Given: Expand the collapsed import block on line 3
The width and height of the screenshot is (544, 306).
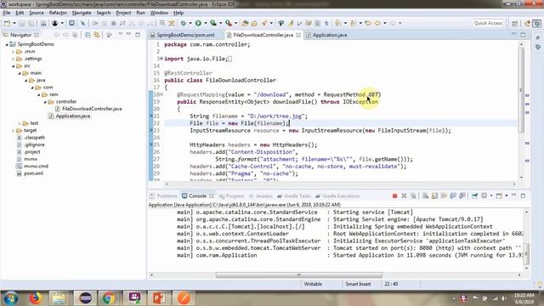Looking at the screenshot, I should click(x=161, y=59).
